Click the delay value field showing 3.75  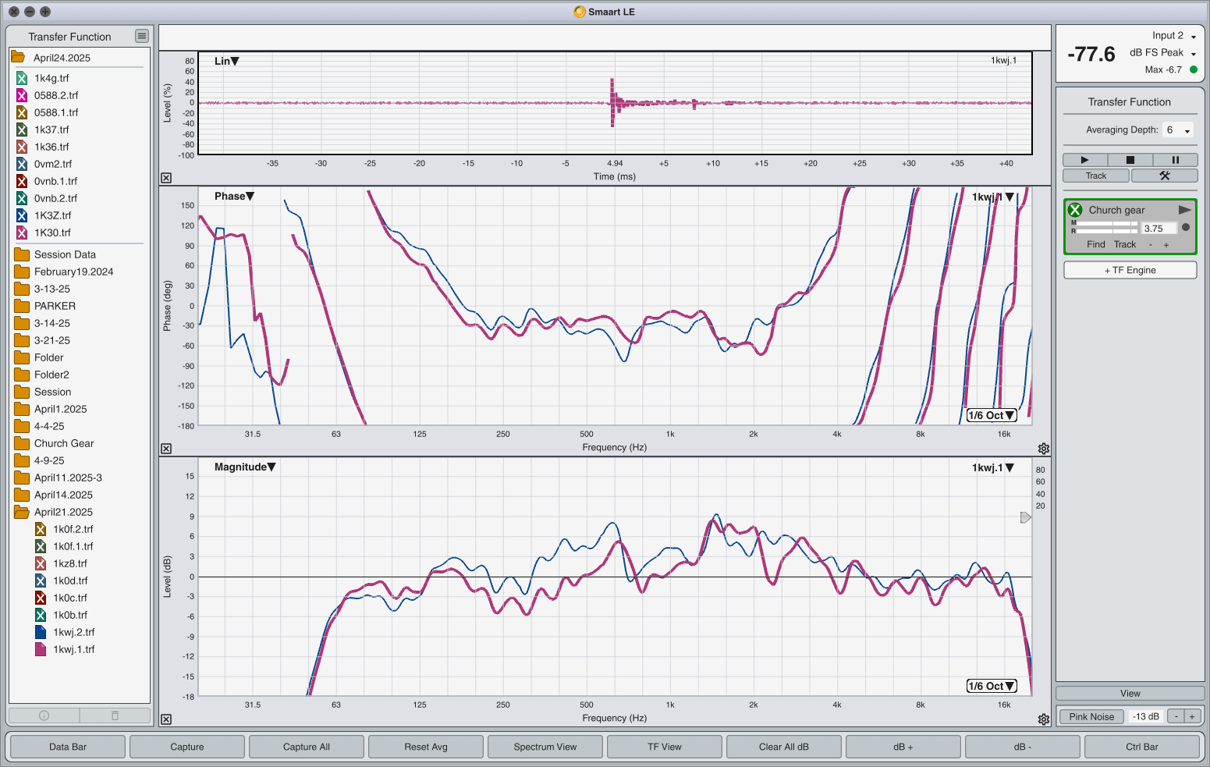tap(1158, 229)
